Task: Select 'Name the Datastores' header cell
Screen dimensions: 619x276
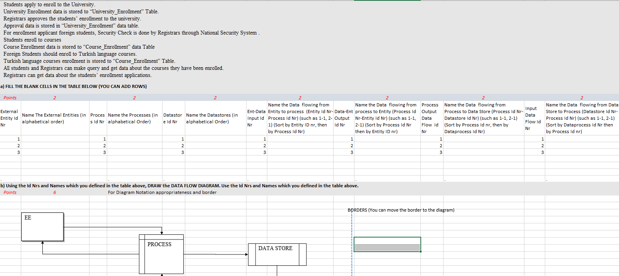Action: (x=215, y=118)
